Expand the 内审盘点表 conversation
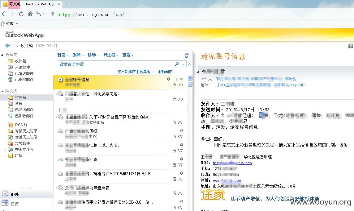Image resolution: width=354 pixels, height=211 pixels. 56,188
